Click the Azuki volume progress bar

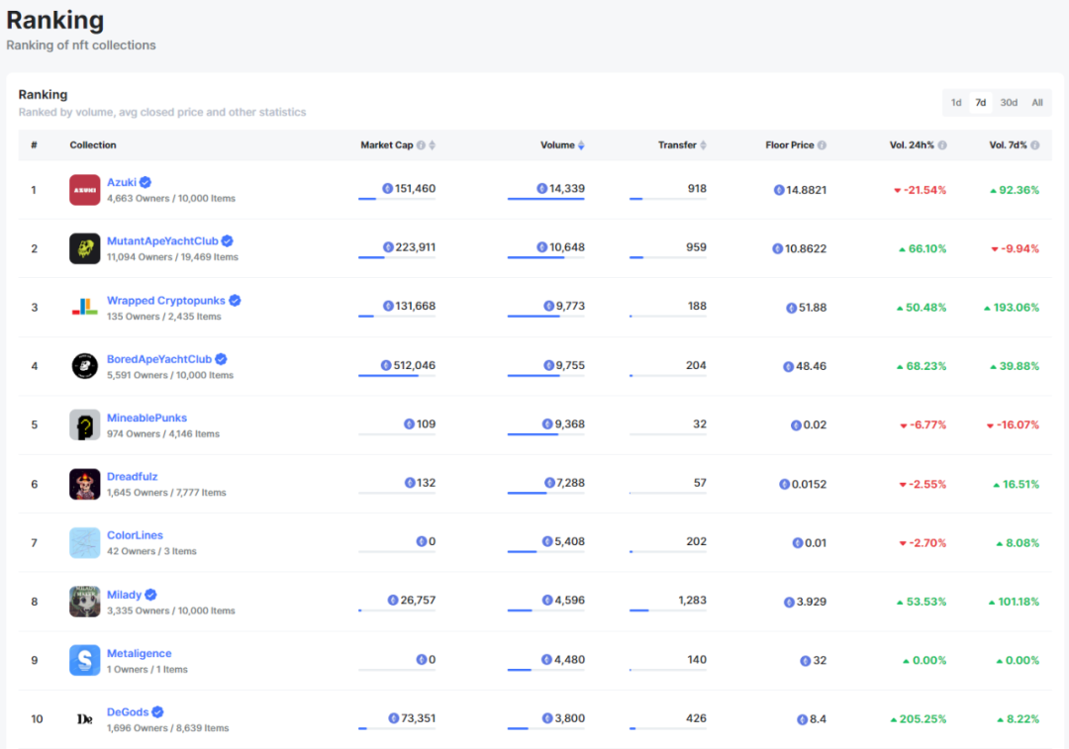pyautogui.click(x=545, y=199)
